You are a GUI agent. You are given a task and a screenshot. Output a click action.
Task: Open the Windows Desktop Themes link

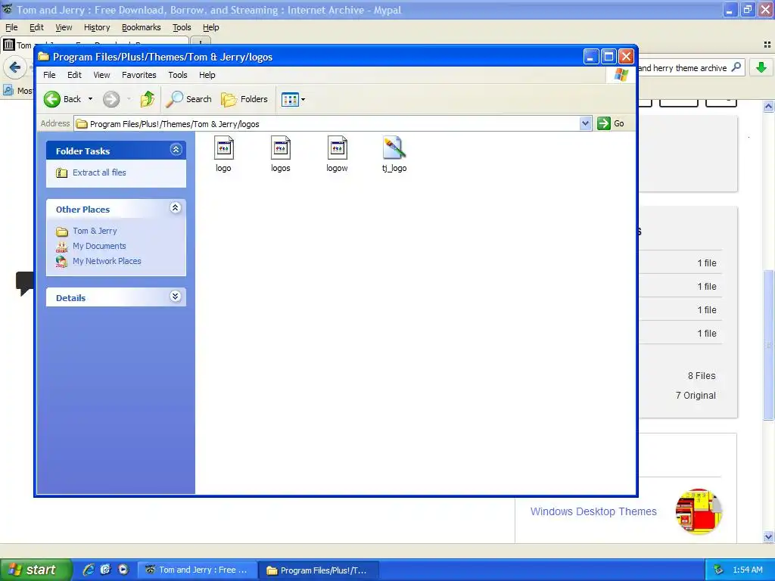pos(593,511)
